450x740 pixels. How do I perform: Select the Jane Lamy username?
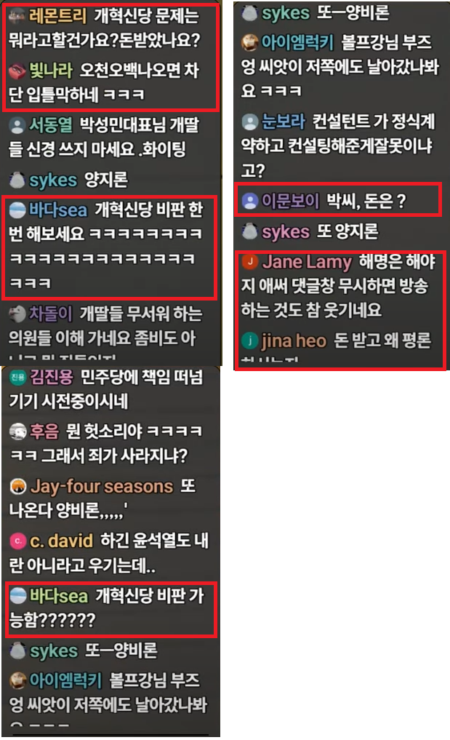[307, 262]
